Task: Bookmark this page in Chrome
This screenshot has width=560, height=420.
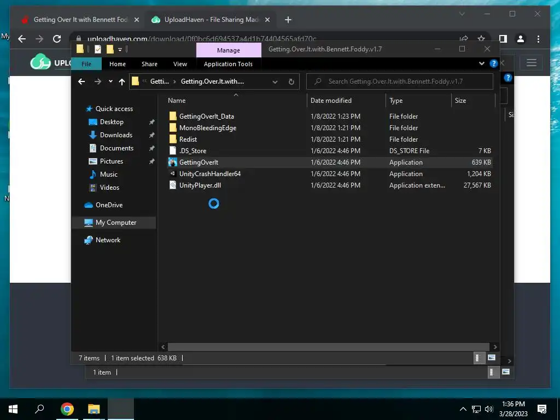Action: pyautogui.click(x=481, y=39)
